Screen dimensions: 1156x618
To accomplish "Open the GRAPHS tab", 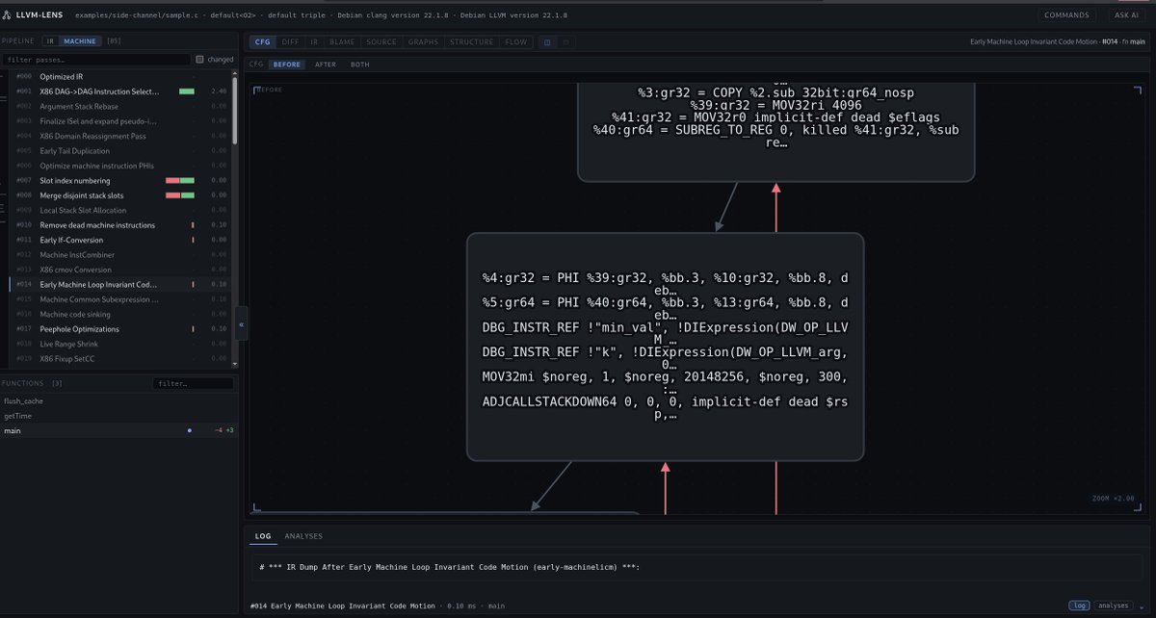I will pyautogui.click(x=423, y=42).
